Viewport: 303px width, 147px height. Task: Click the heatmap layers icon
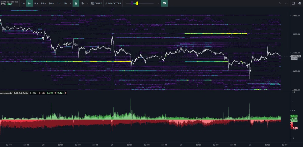(x=83, y=3)
